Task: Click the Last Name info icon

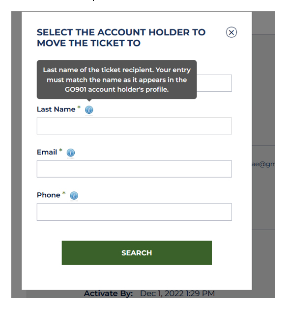Action: point(89,109)
